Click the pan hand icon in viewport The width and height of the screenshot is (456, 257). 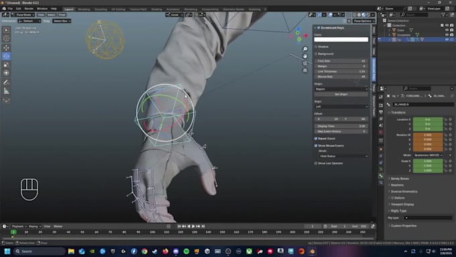coord(304,56)
